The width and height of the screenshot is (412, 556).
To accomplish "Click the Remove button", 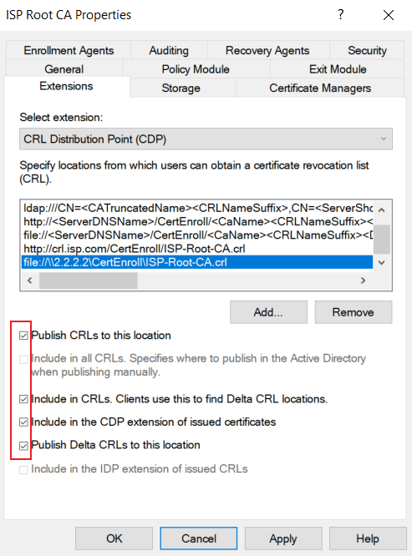I will point(354,312).
